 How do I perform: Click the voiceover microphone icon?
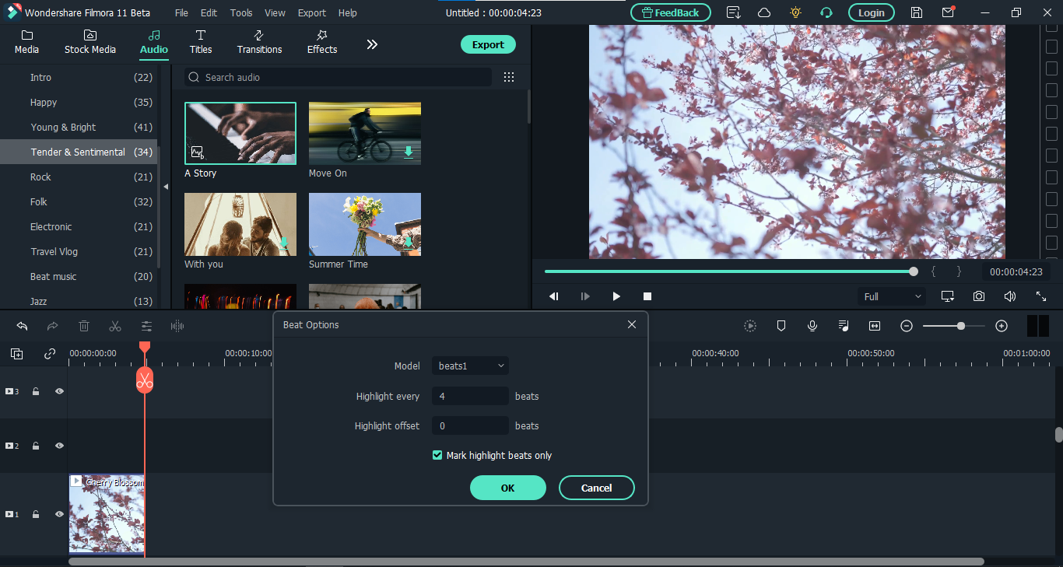point(812,327)
